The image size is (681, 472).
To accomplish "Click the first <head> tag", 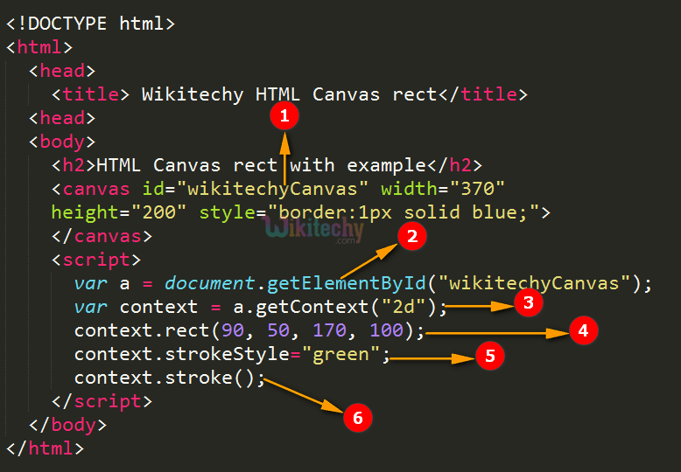I will (62, 71).
